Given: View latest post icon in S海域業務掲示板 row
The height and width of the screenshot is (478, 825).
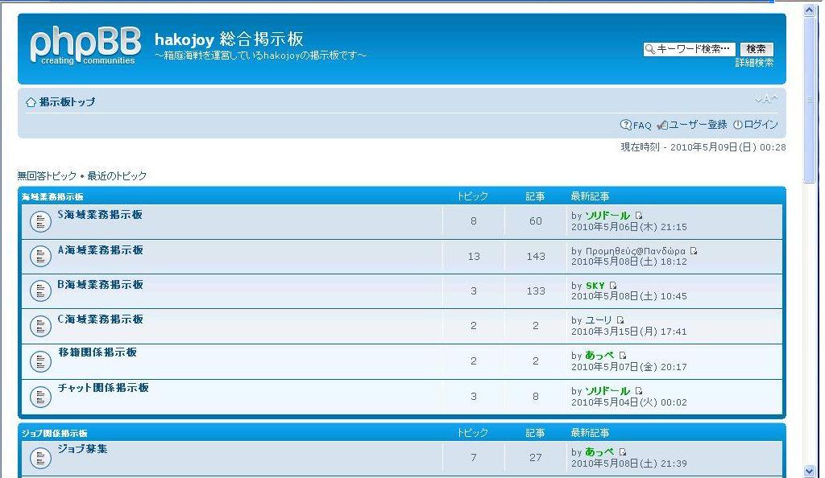Looking at the screenshot, I should (x=639, y=216).
